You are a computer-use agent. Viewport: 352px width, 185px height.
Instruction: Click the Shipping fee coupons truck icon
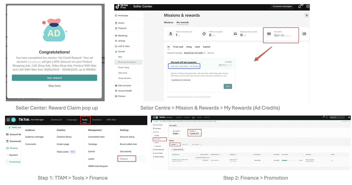coord(235,34)
